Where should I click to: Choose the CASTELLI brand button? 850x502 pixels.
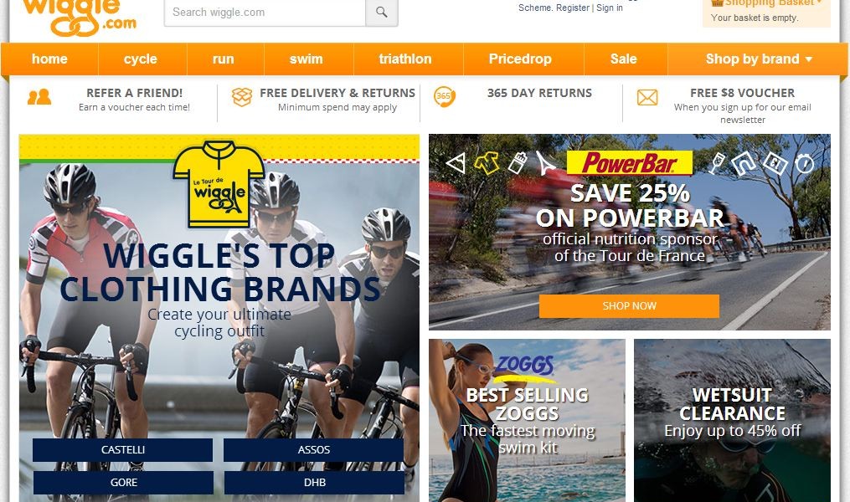pyautogui.click(x=122, y=450)
